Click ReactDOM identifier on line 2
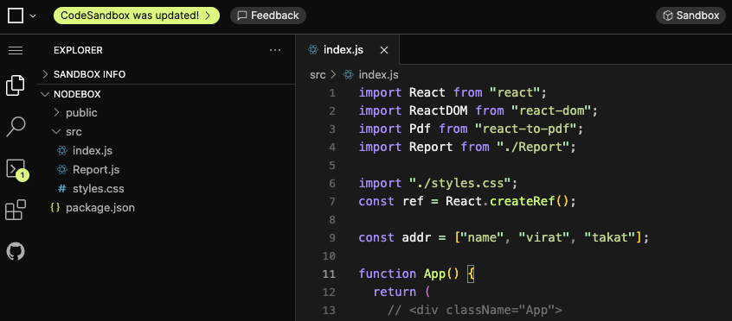 point(439,110)
